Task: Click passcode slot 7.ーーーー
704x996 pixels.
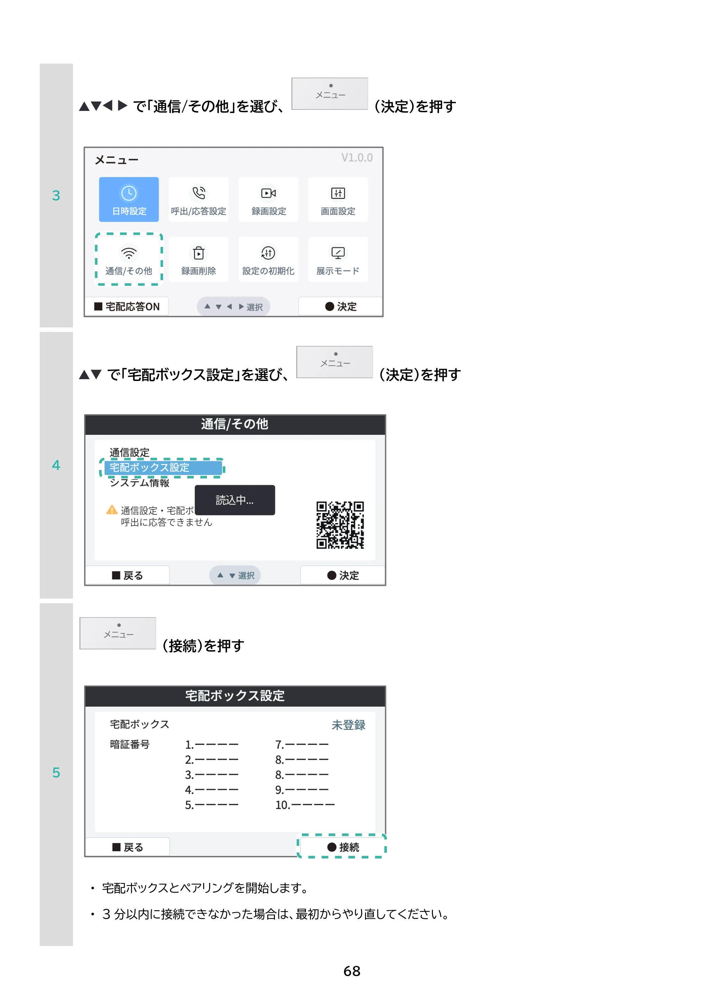Action: [302, 745]
